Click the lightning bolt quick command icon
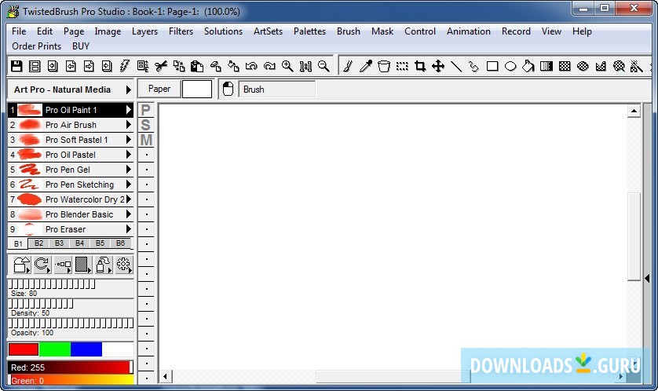 coord(125,66)
